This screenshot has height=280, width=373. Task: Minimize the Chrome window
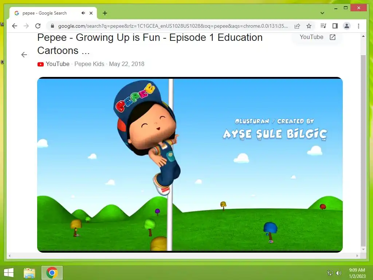pos(335,8)
